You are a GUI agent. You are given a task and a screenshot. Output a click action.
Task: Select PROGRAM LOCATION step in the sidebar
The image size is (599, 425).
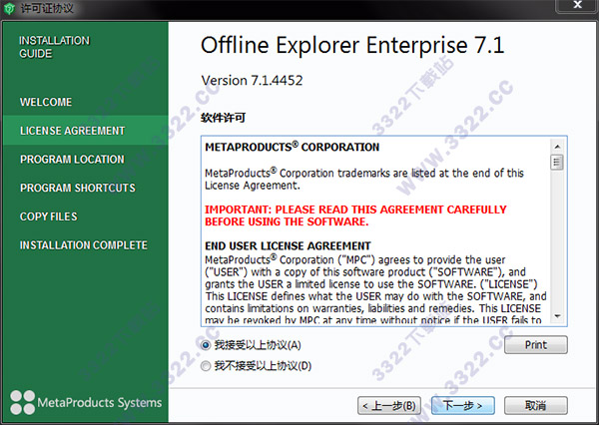click(72, 160)
